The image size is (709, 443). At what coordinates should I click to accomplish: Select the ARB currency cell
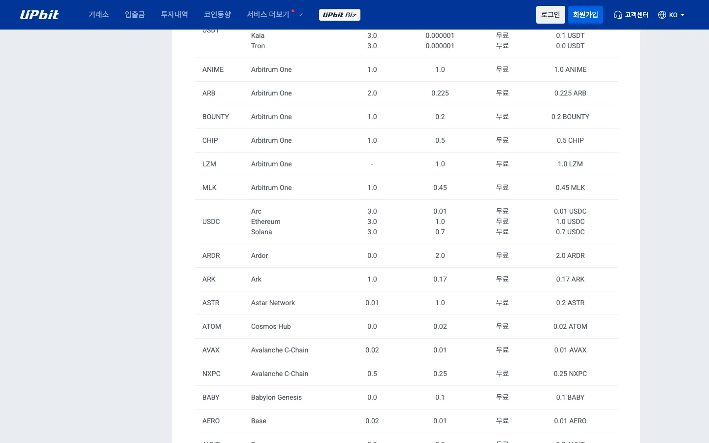pyautogui.click(x=209, y=93)
